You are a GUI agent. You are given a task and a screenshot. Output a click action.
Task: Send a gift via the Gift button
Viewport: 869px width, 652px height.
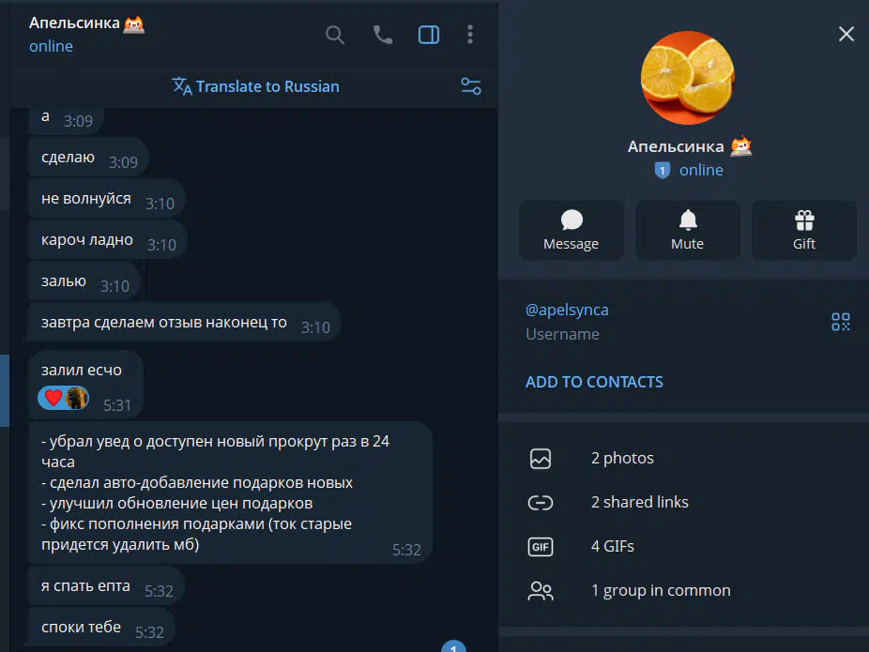(804, 231)
